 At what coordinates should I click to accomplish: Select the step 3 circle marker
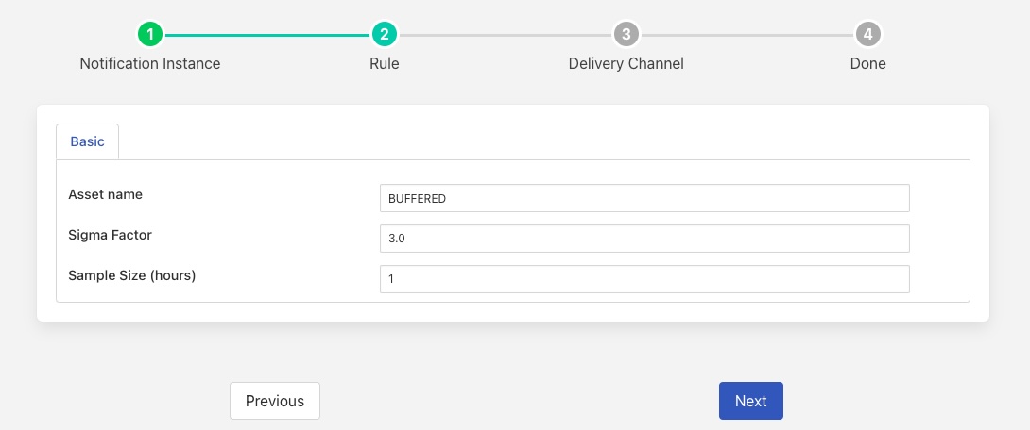626,35
